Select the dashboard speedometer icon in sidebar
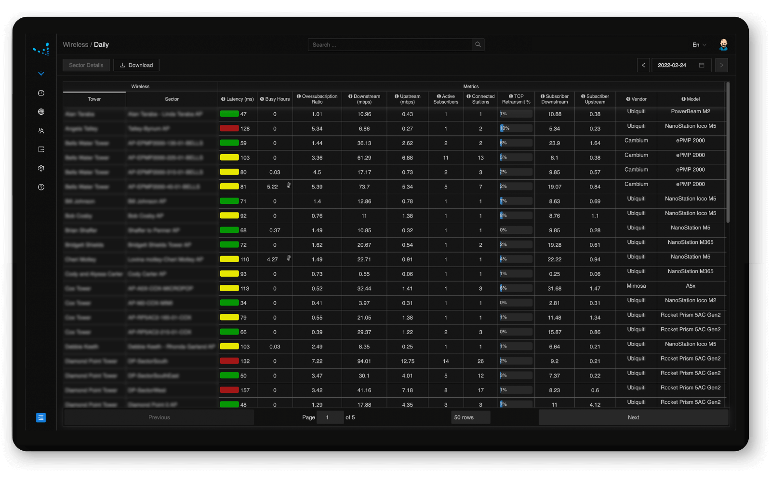The height and width of the screenshot is (482, 771). pyautogui.click(x=41, y=93)
